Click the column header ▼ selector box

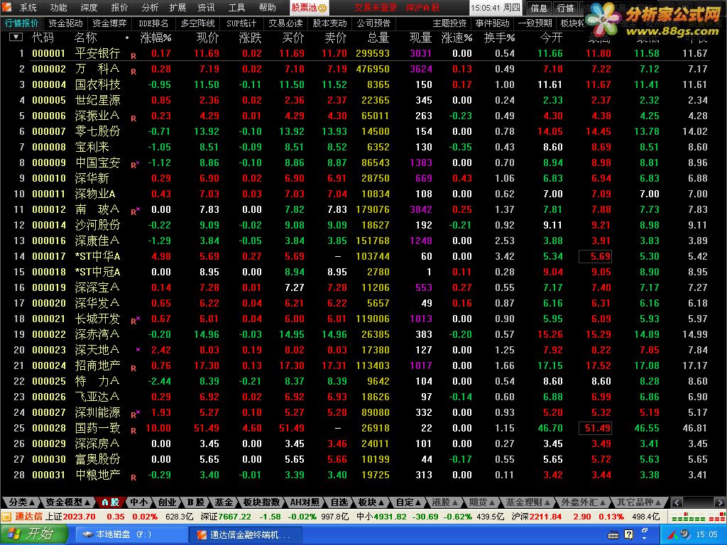point(16,37)
